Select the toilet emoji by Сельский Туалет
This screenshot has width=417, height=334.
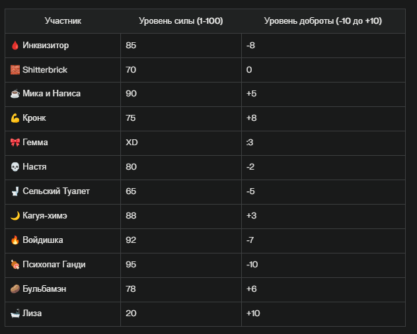(15, 191)
